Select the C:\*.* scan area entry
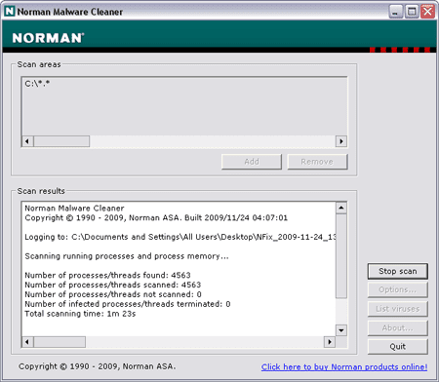 (x=37, y=84)
